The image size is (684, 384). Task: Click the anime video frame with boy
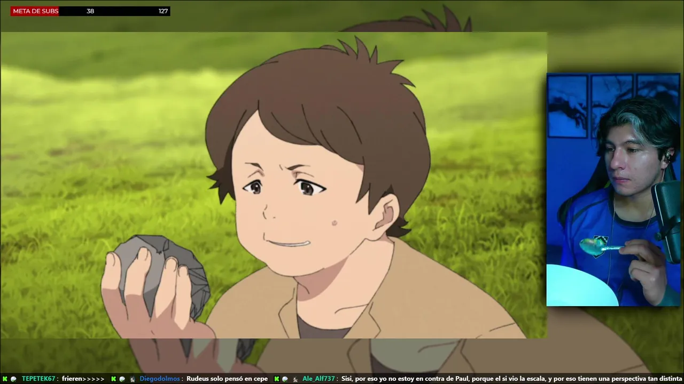click(274, 185)
